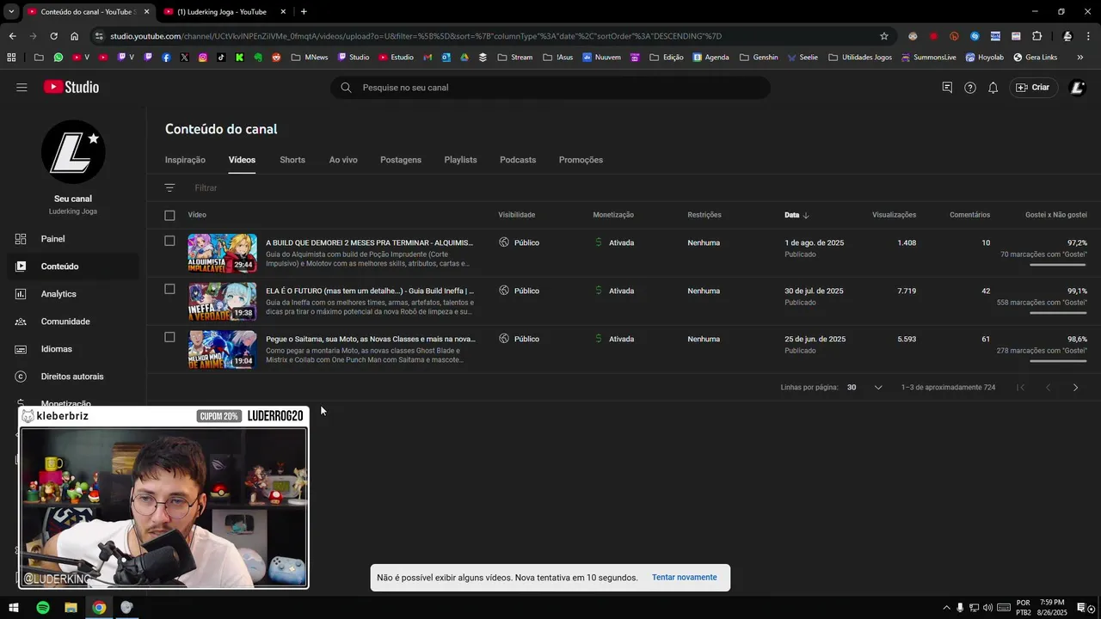The height and width of the screenshot is (619, 1101).
Task: Check the Alquimista build video checkbox
Action: (169, 241)
